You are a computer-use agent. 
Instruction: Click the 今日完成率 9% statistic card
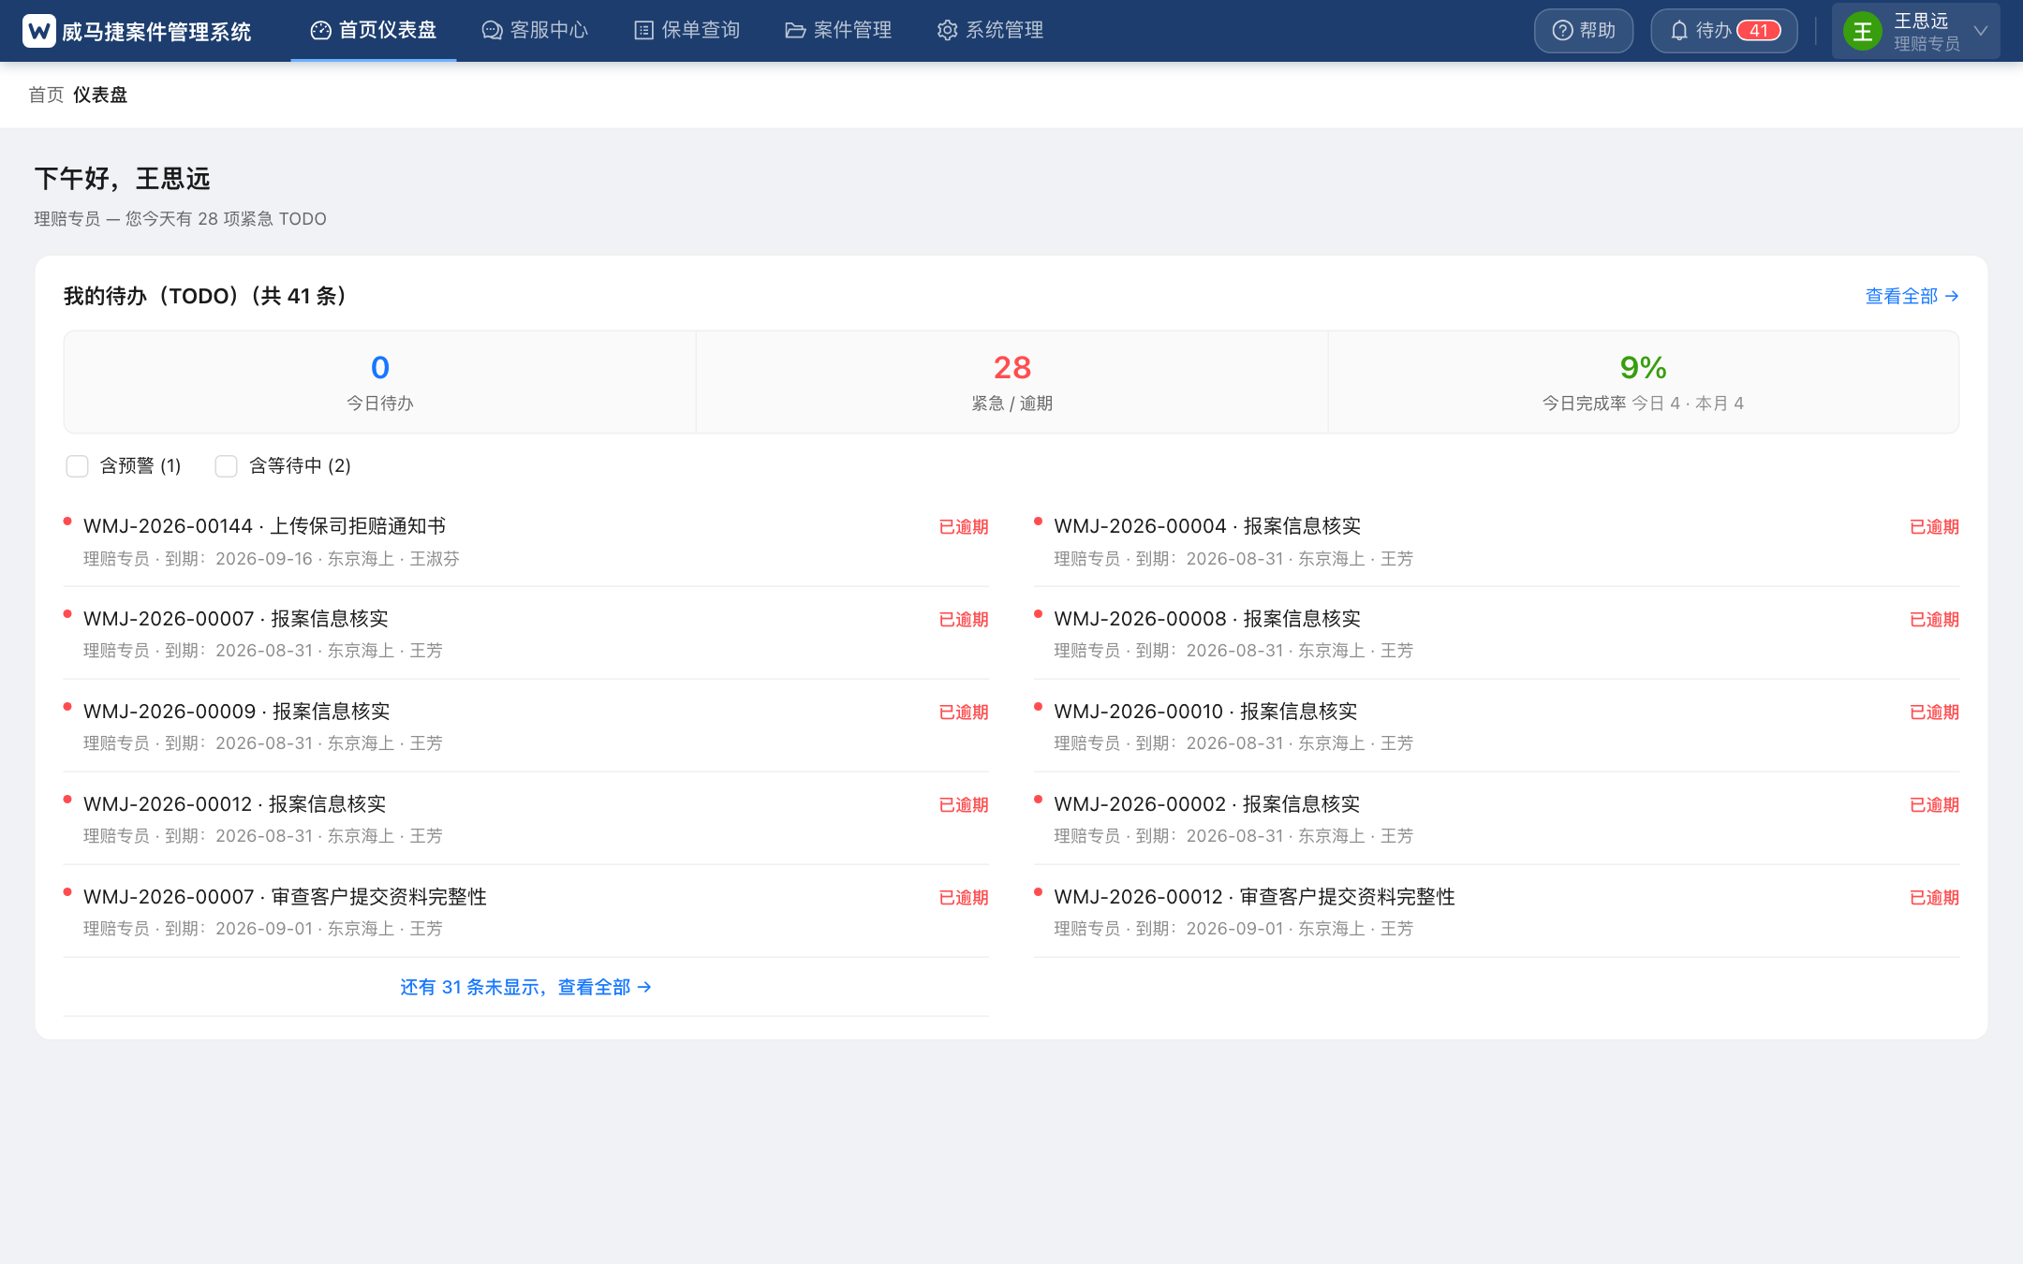(1643, 382)
